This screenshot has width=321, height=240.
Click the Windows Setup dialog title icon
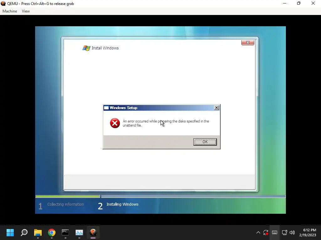coord(106,108)
